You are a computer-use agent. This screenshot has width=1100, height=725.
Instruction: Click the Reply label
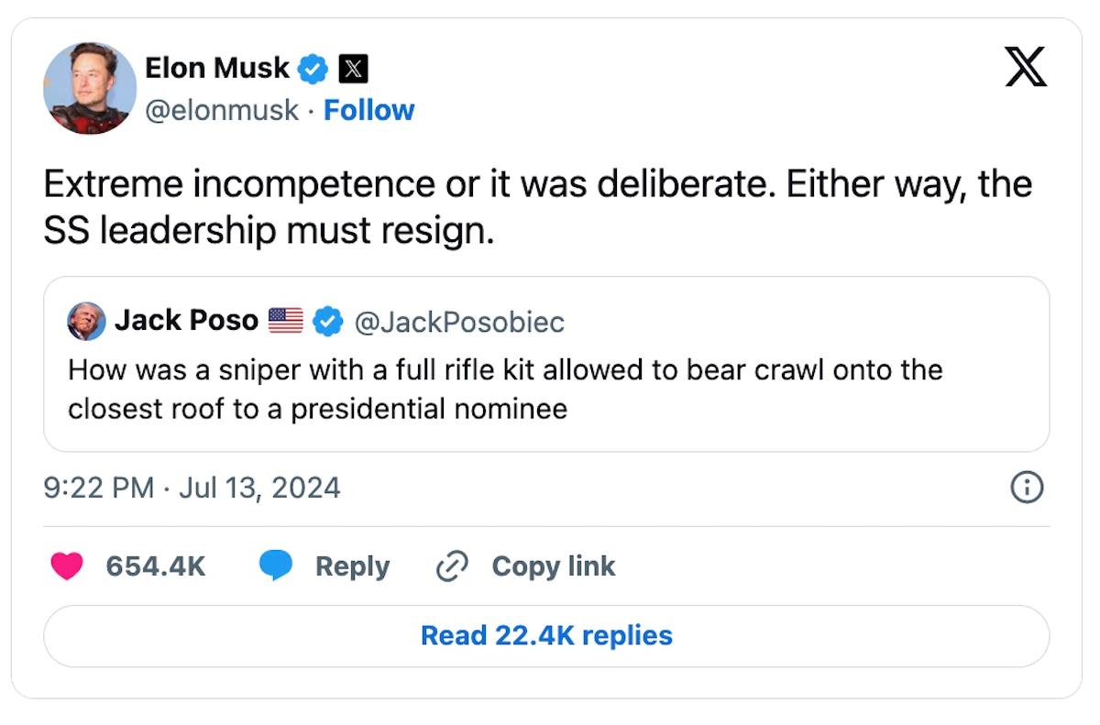click(x=352, y=566)
